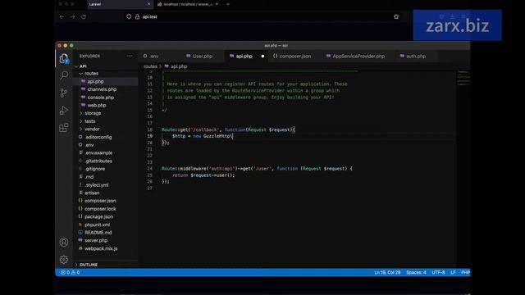Open the Extensions view icon

pos(64,128)
